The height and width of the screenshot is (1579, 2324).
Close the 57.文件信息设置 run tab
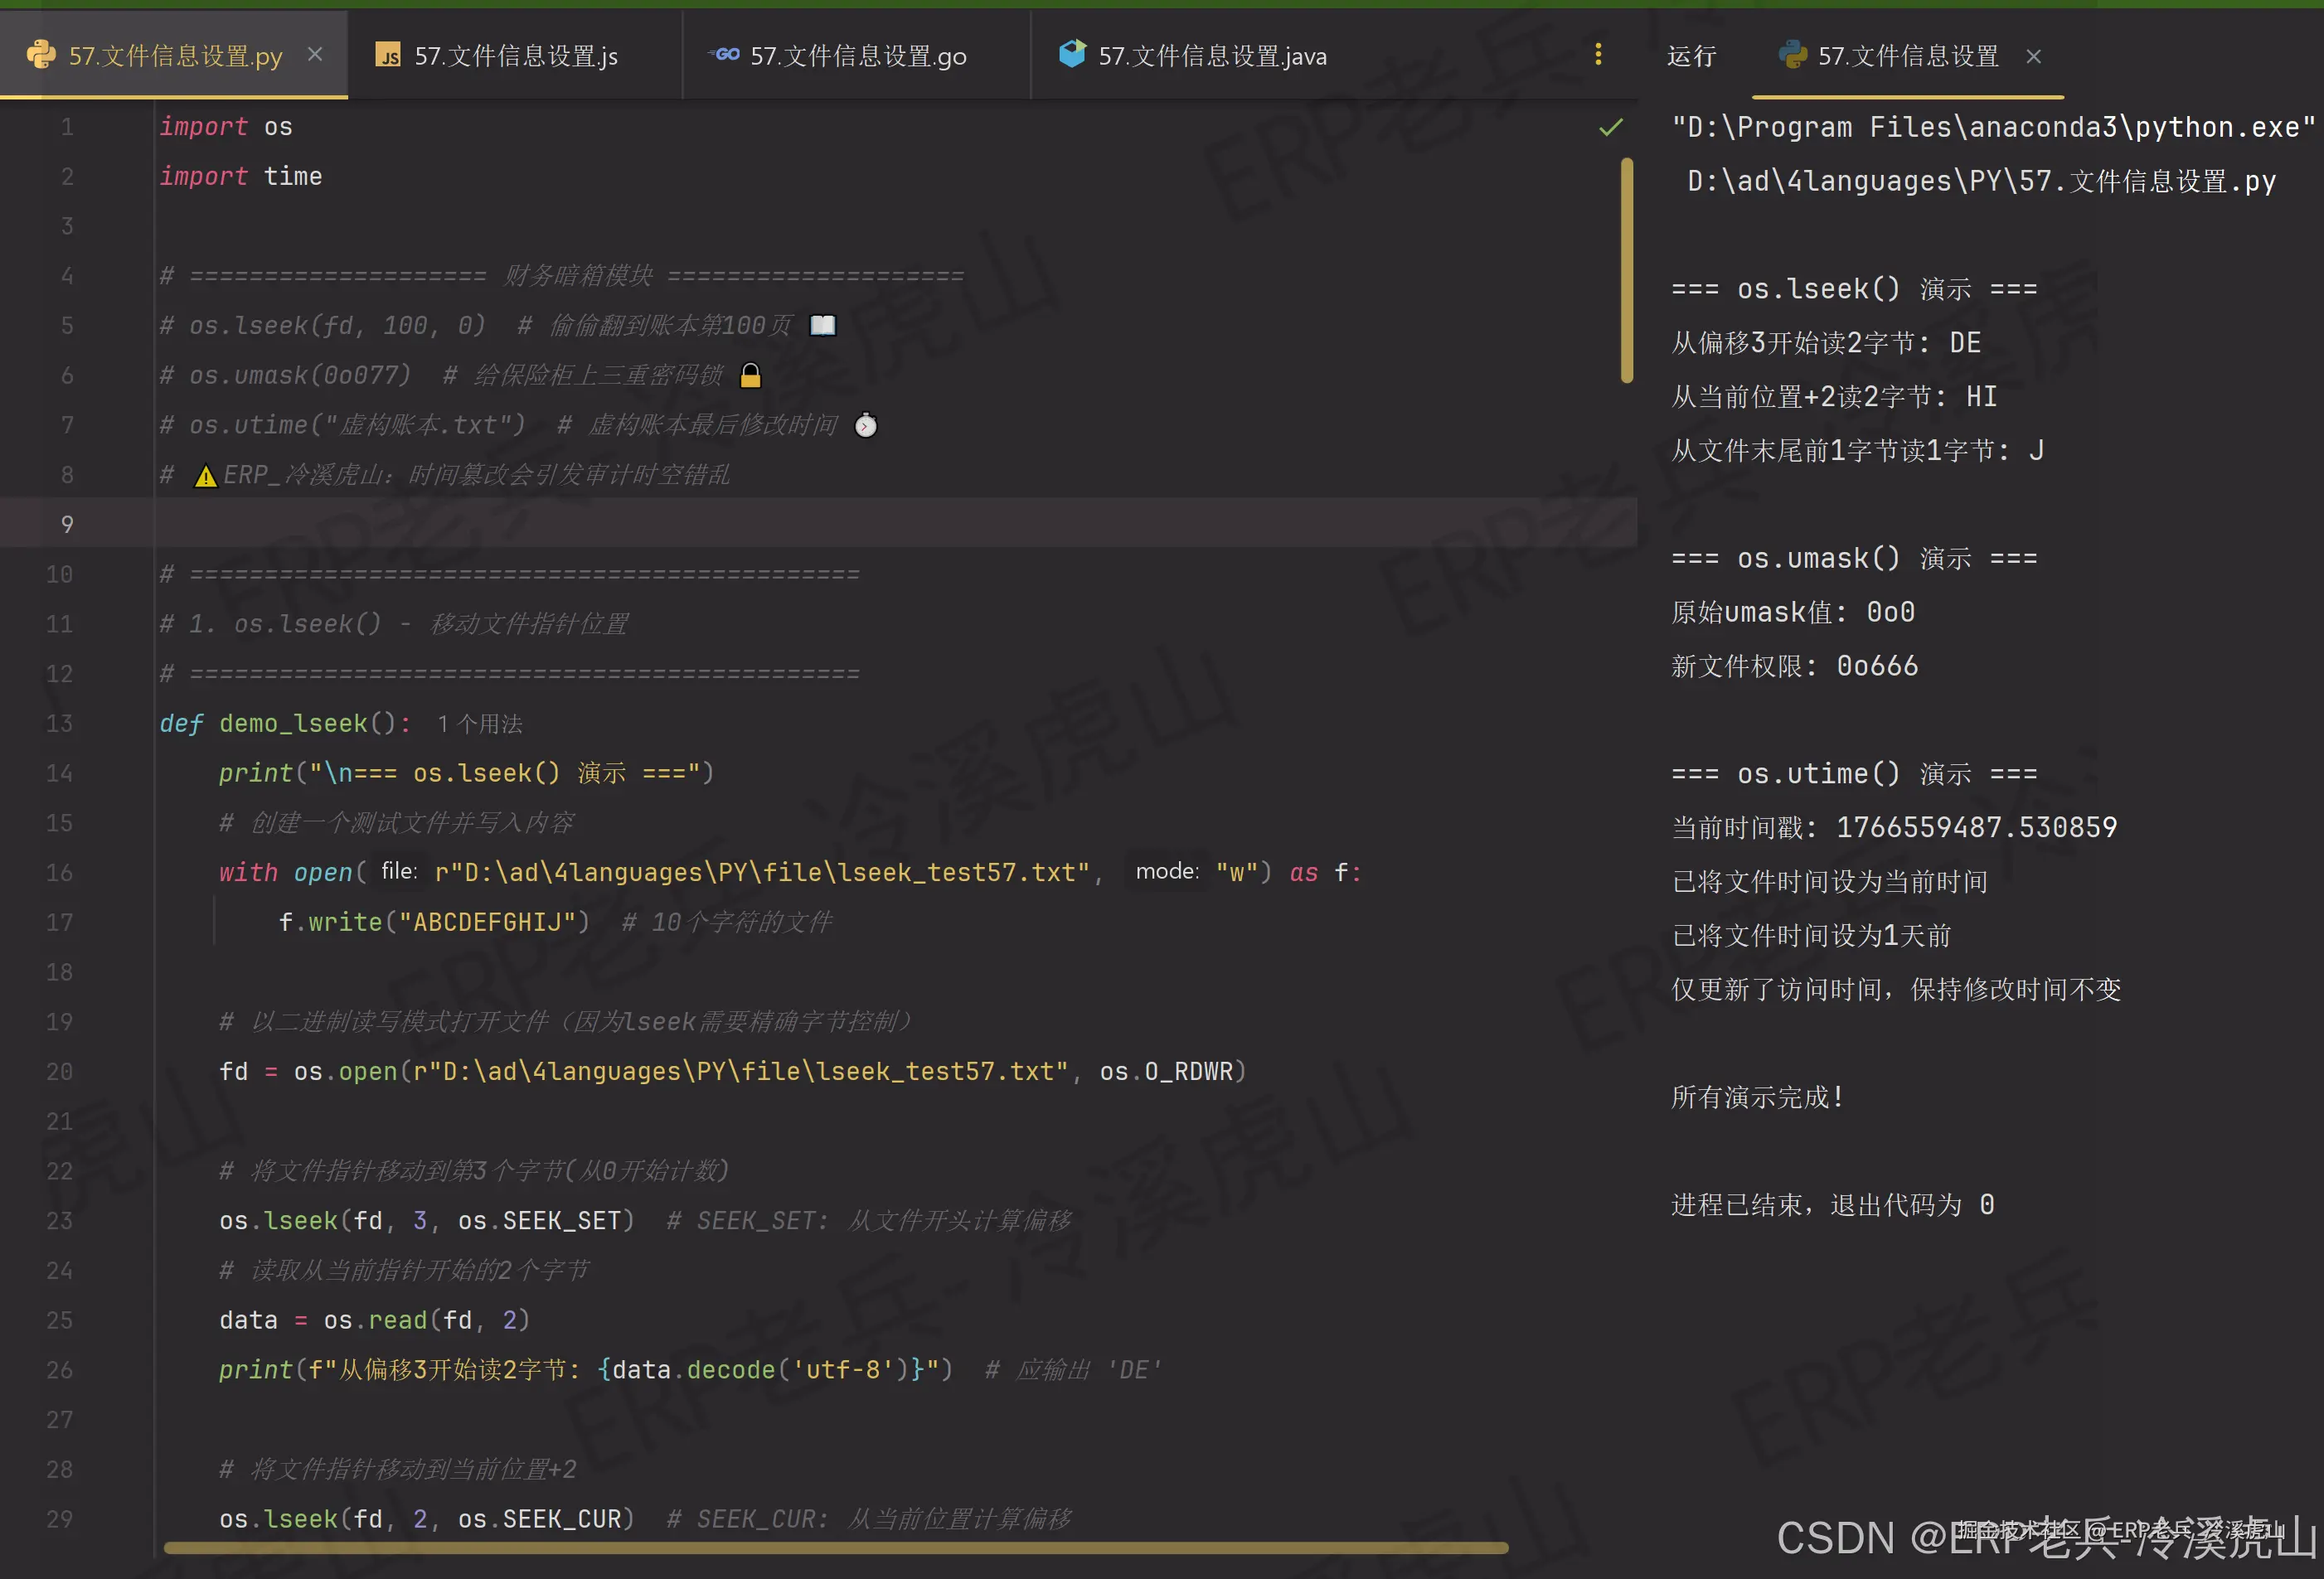pyautogui.click(x=2033, y=56)
